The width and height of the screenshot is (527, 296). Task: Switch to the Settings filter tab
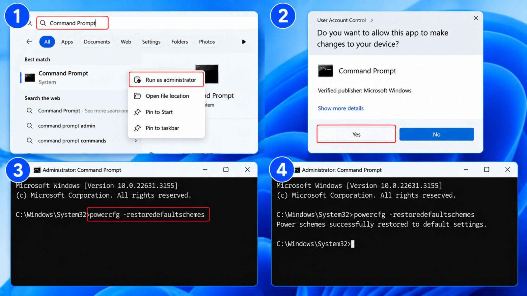[151, 42]
